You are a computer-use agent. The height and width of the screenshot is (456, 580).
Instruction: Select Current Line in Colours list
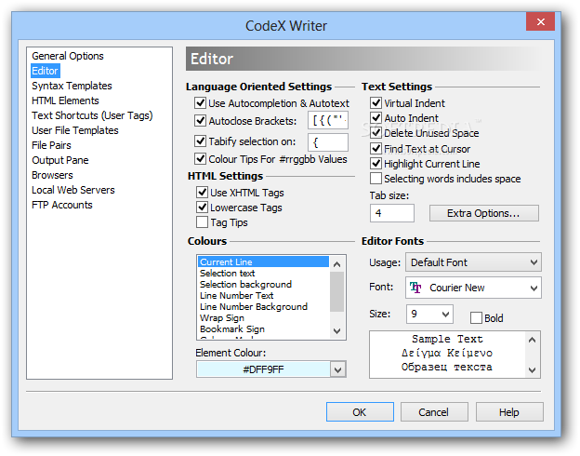(x=263, y=262)
